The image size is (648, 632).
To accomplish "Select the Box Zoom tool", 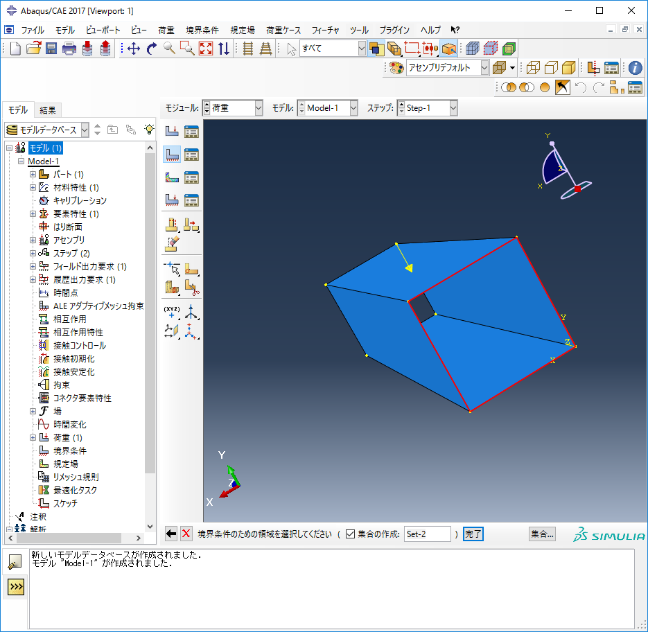I will pos(187,49).
